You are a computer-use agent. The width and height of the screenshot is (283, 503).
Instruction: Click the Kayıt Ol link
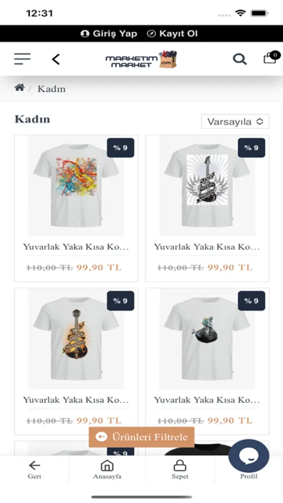pyautogui.click(x=172, y=34)
